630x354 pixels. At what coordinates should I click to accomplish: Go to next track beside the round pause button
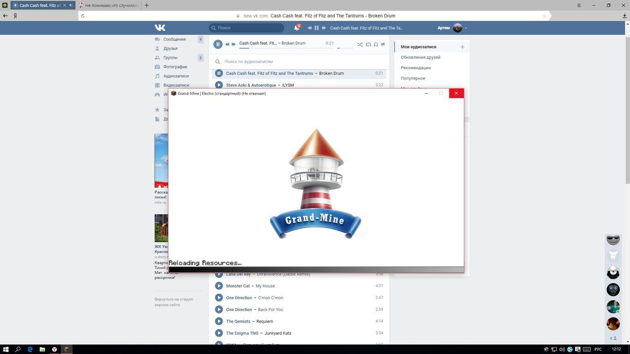pyautogui.click(x=233, y=44)
